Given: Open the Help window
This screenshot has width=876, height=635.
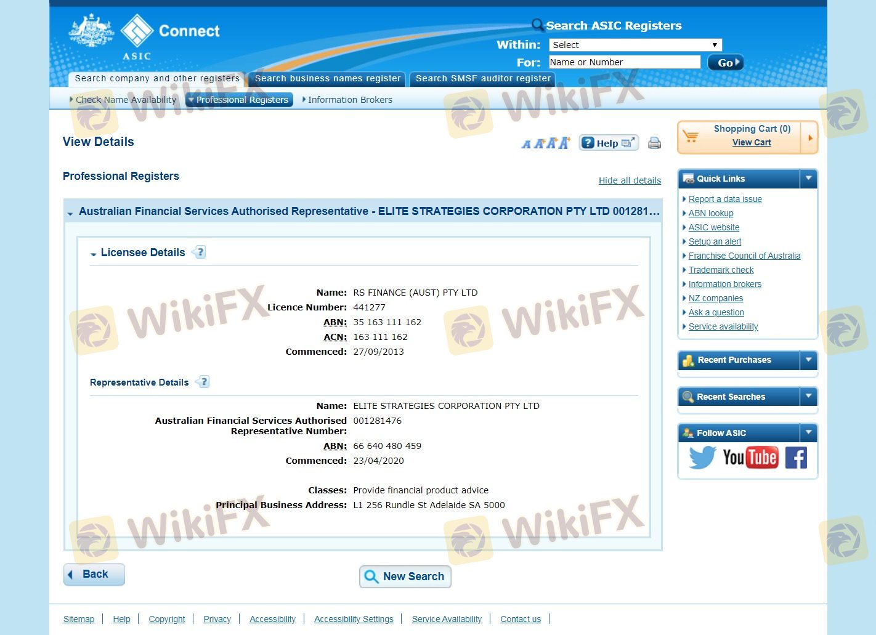Looking at the screenshot, I should pos(609,143).
